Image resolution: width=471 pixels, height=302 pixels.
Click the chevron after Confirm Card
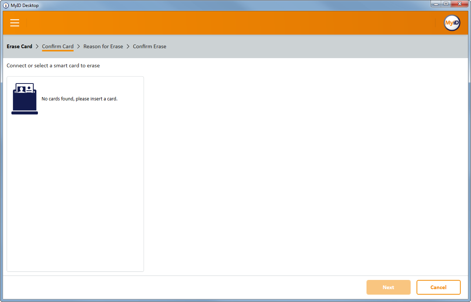click(x=78, y=46)
